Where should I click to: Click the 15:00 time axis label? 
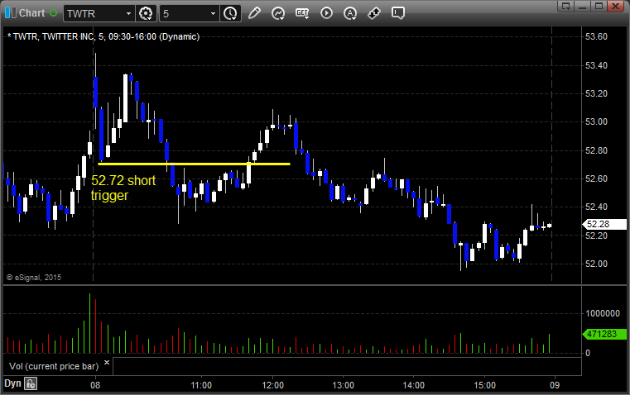pos(484,385)
